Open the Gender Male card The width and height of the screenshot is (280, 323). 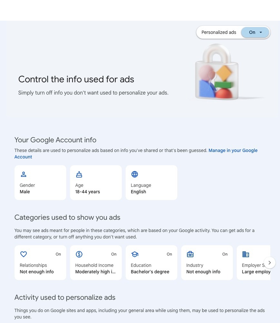[40, 189]
